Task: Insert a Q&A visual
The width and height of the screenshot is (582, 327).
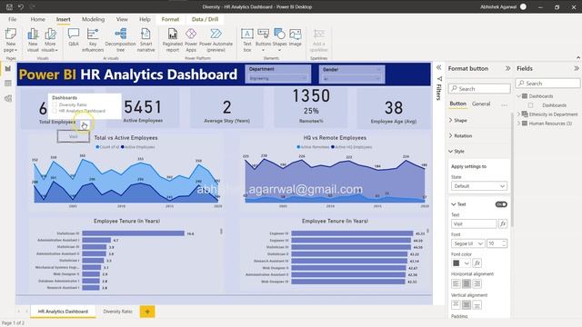Action: coord(74,37)
